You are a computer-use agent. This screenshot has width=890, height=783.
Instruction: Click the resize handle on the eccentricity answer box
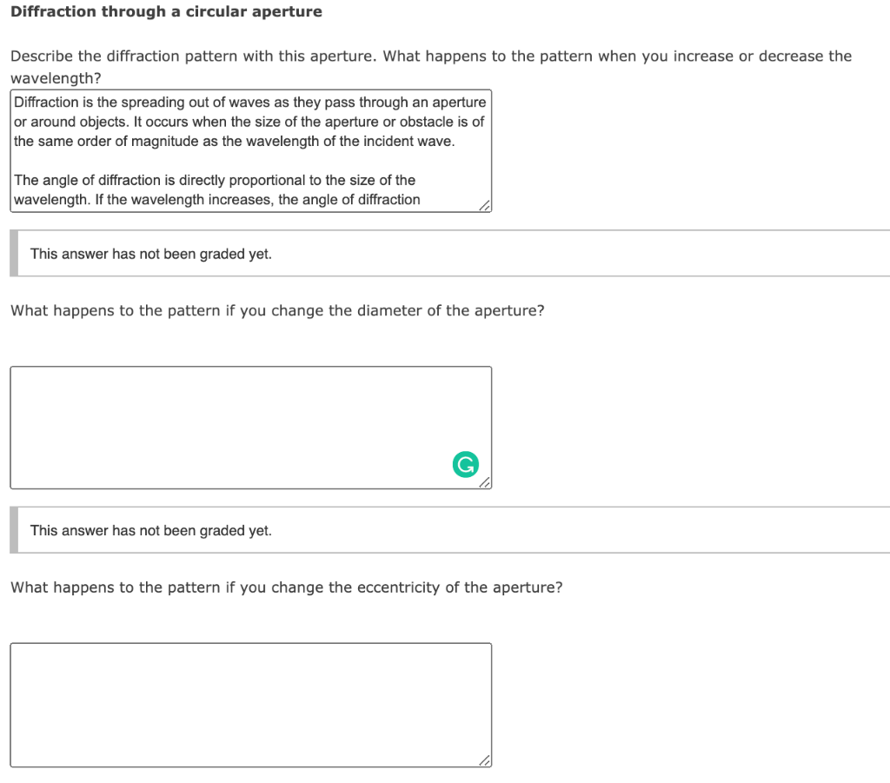pos(485,761)
